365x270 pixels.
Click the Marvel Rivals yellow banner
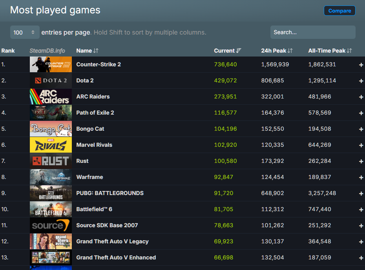pyautogui.click(x=51, y=145)
